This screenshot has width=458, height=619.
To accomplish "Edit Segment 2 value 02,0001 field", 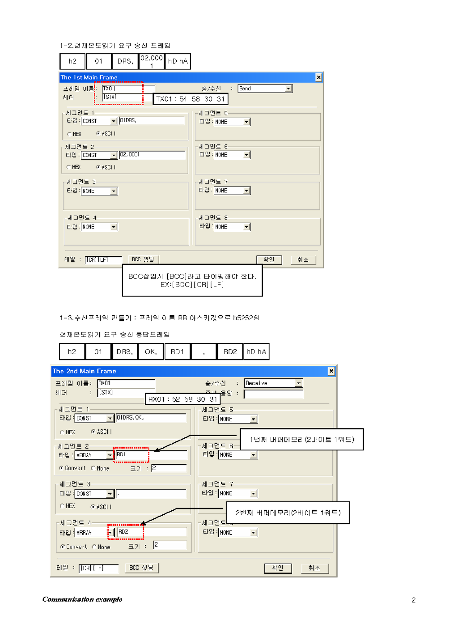I will (x=152, y=155).
